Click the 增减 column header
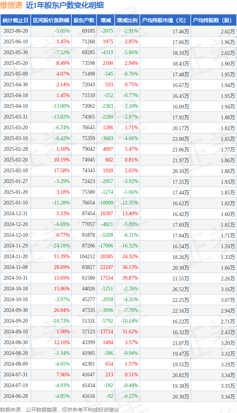Image resolution: width=237 pixels, height=413 pixels. click(106, 20)
